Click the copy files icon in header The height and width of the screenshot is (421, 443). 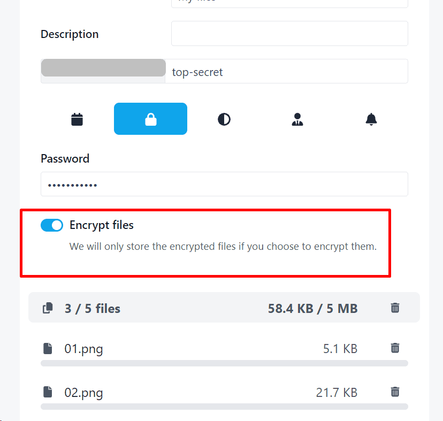pyautogui.click(x=48, y=308)
